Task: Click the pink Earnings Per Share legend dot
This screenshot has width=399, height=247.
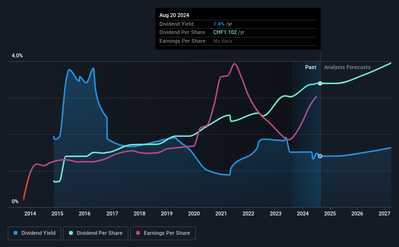Action: point(138,233)
